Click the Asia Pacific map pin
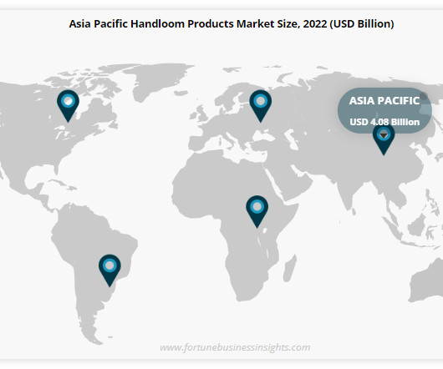 tap(384, 139)
